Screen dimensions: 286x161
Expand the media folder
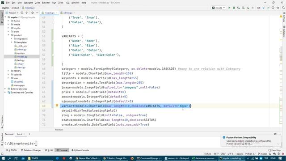tap(8, 24)
